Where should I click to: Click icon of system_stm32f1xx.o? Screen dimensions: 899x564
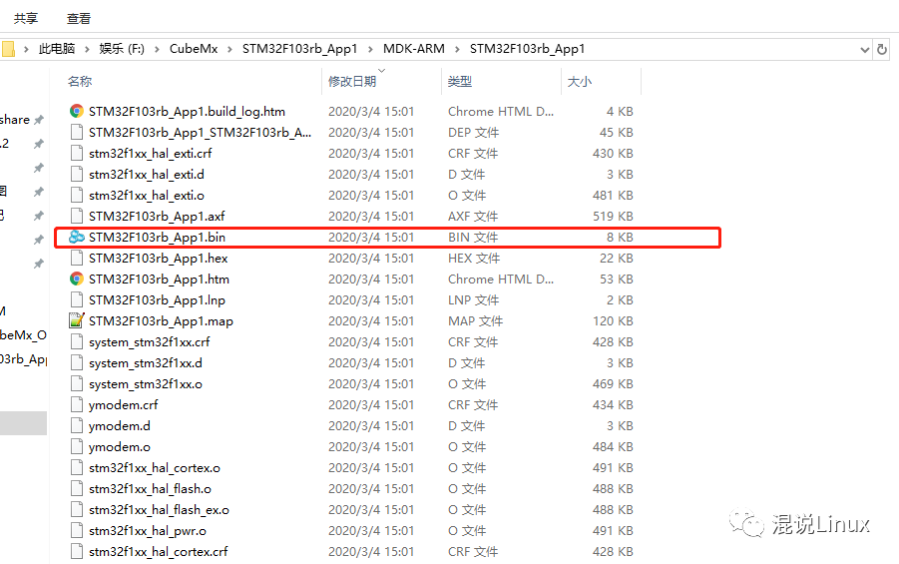76,384
